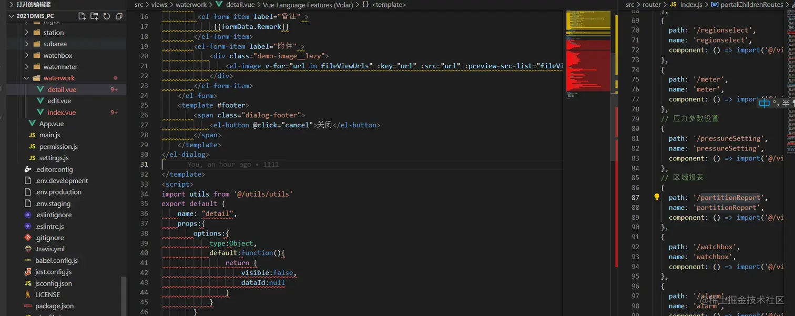The image size is (795, 316).
Task: Expand the station folder chevron
Action: (27, 33)
